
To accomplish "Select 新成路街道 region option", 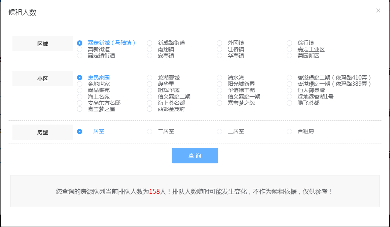I will [x=150, y=43].
